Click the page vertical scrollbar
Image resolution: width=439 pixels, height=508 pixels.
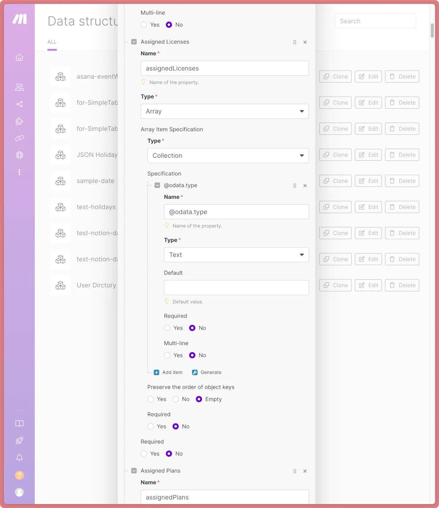tap(432, 31)
